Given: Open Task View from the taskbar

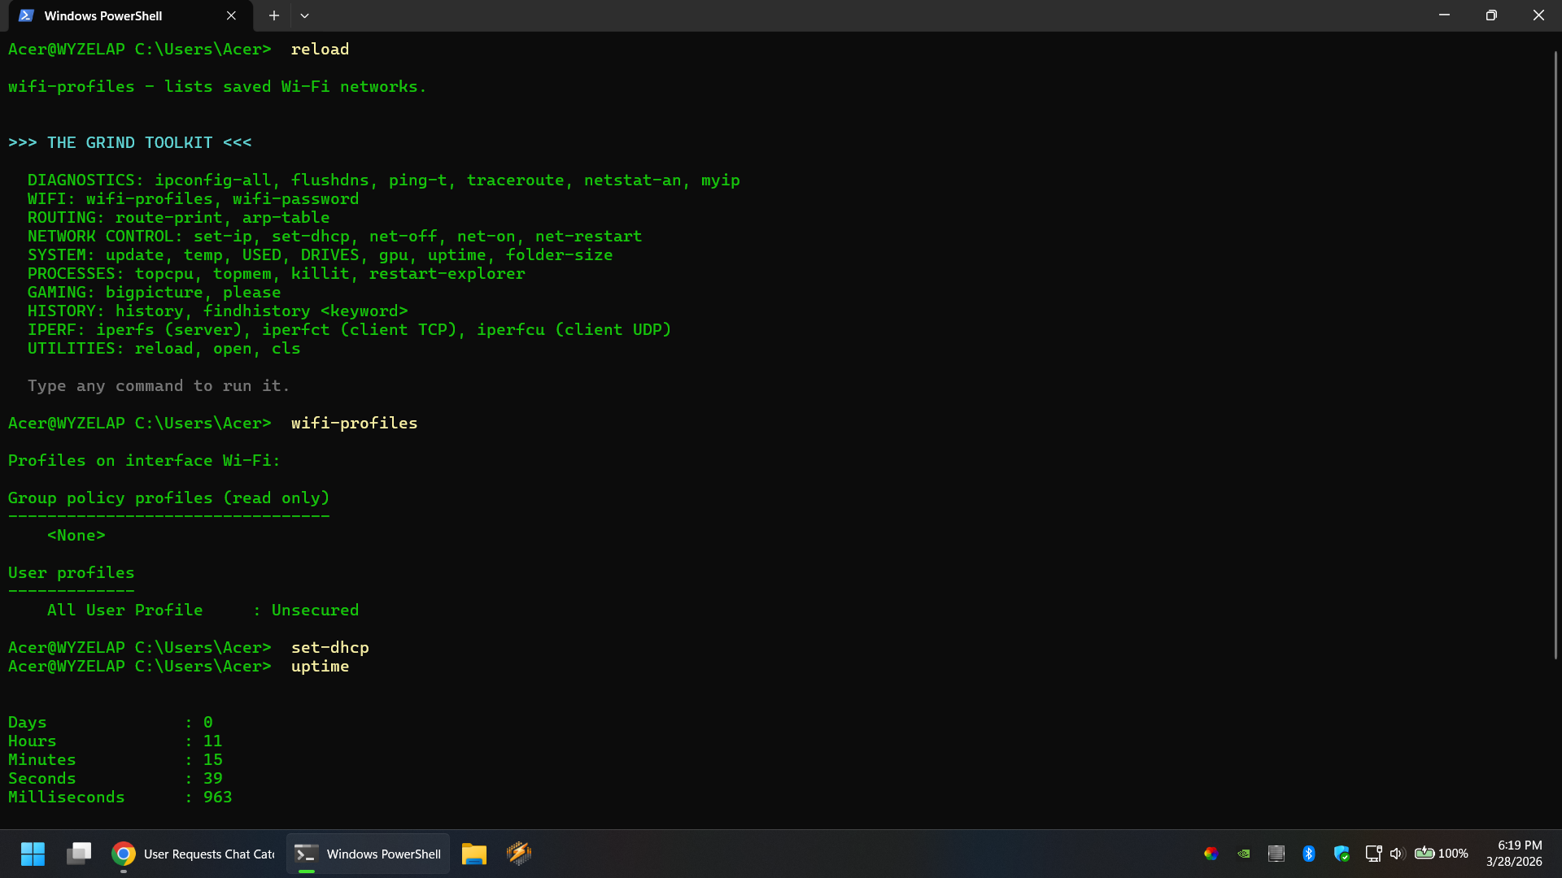Looking at the screenshot, I should click(x=79, y=854).
